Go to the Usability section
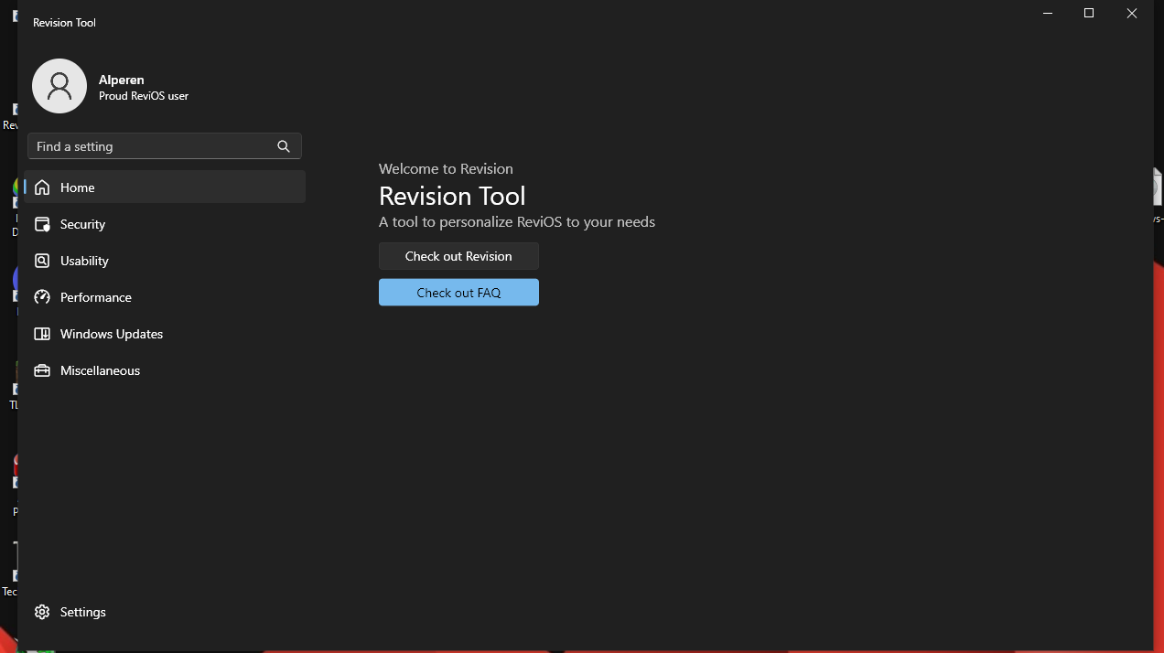Screen dimensions: 1164x653 point(165,261)
